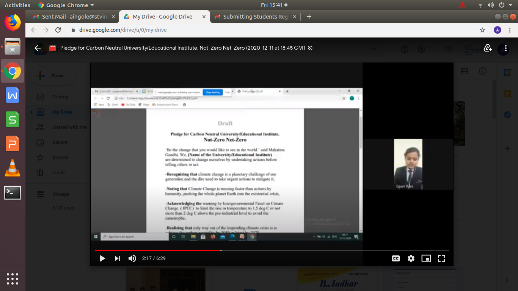
Task: Toggle closed captions (CC) on video
Action: [396, 258]
